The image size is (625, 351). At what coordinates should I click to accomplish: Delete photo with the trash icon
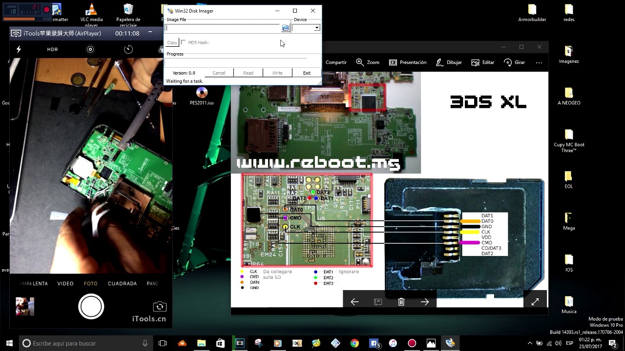[x=401, y=302]
